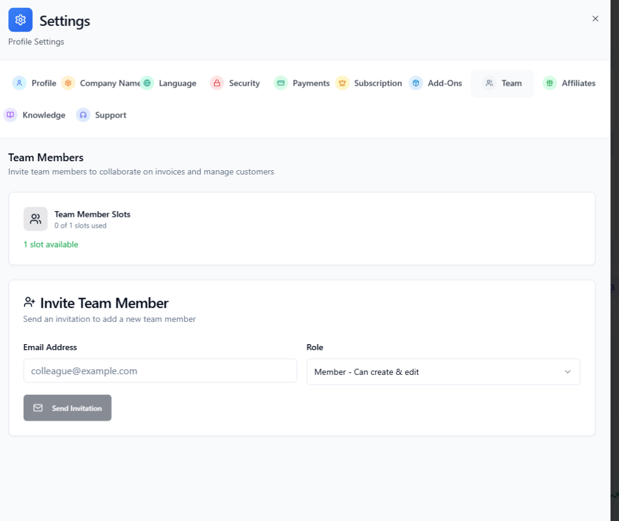The height and width of the screenshot is (521, 619).
Task: Switch to the Payments tab
Action: tap(302, 83)
